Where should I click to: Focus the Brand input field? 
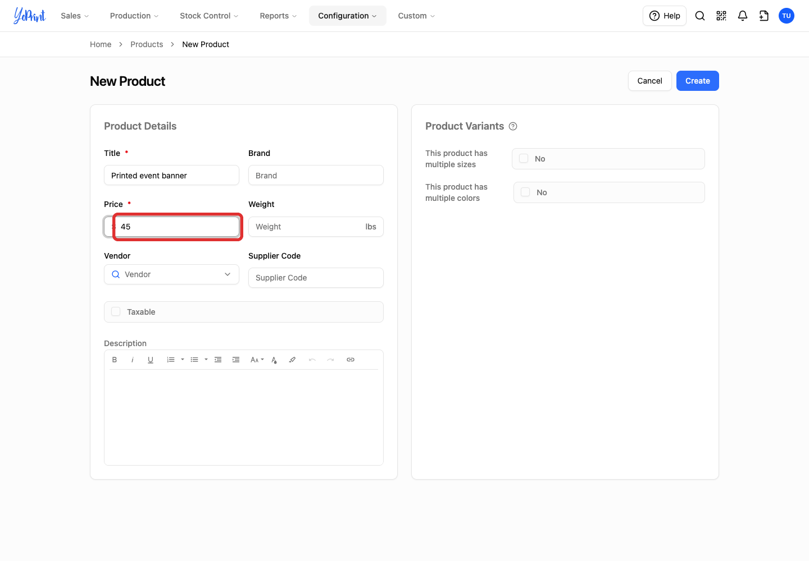[316, 175]
